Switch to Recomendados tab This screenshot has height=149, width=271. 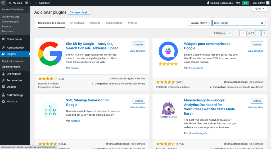point(113,23)
